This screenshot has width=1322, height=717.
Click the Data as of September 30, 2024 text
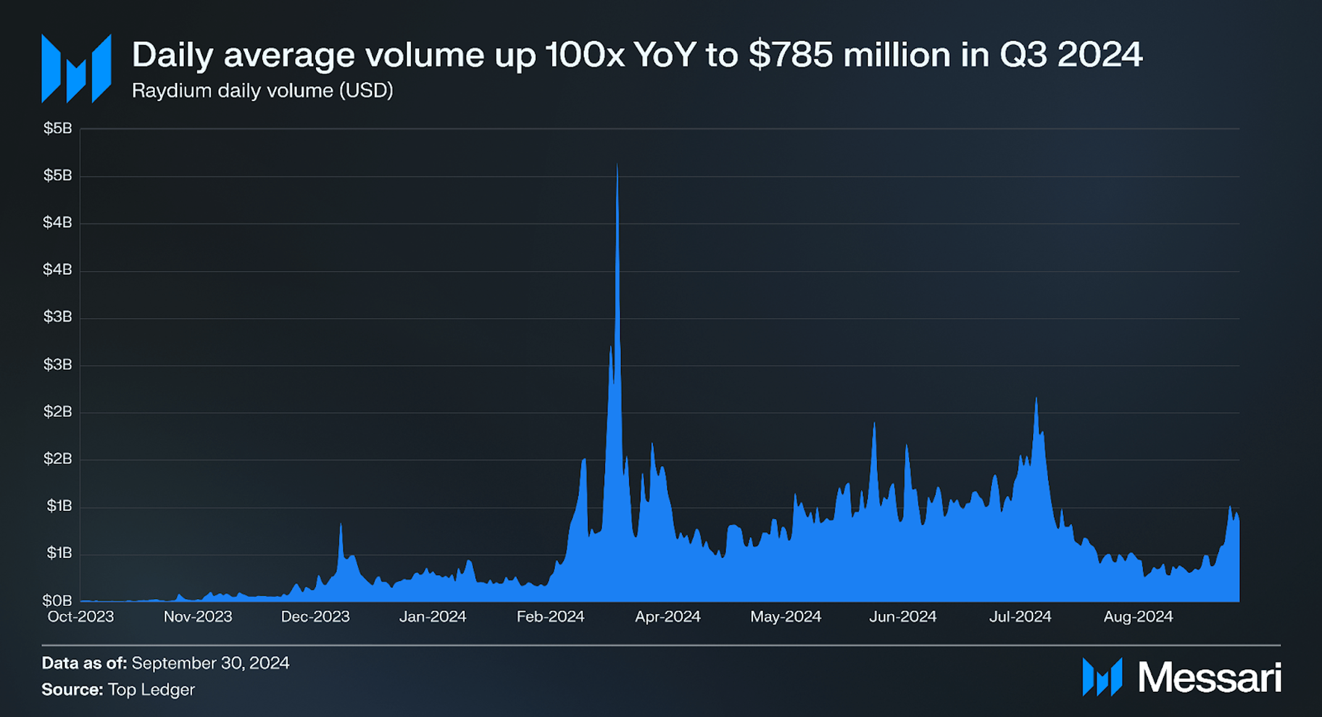[165, 663]
